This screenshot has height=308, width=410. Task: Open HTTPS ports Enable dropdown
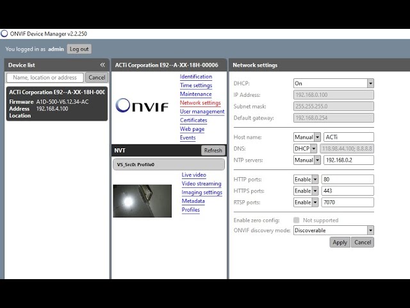306,191
